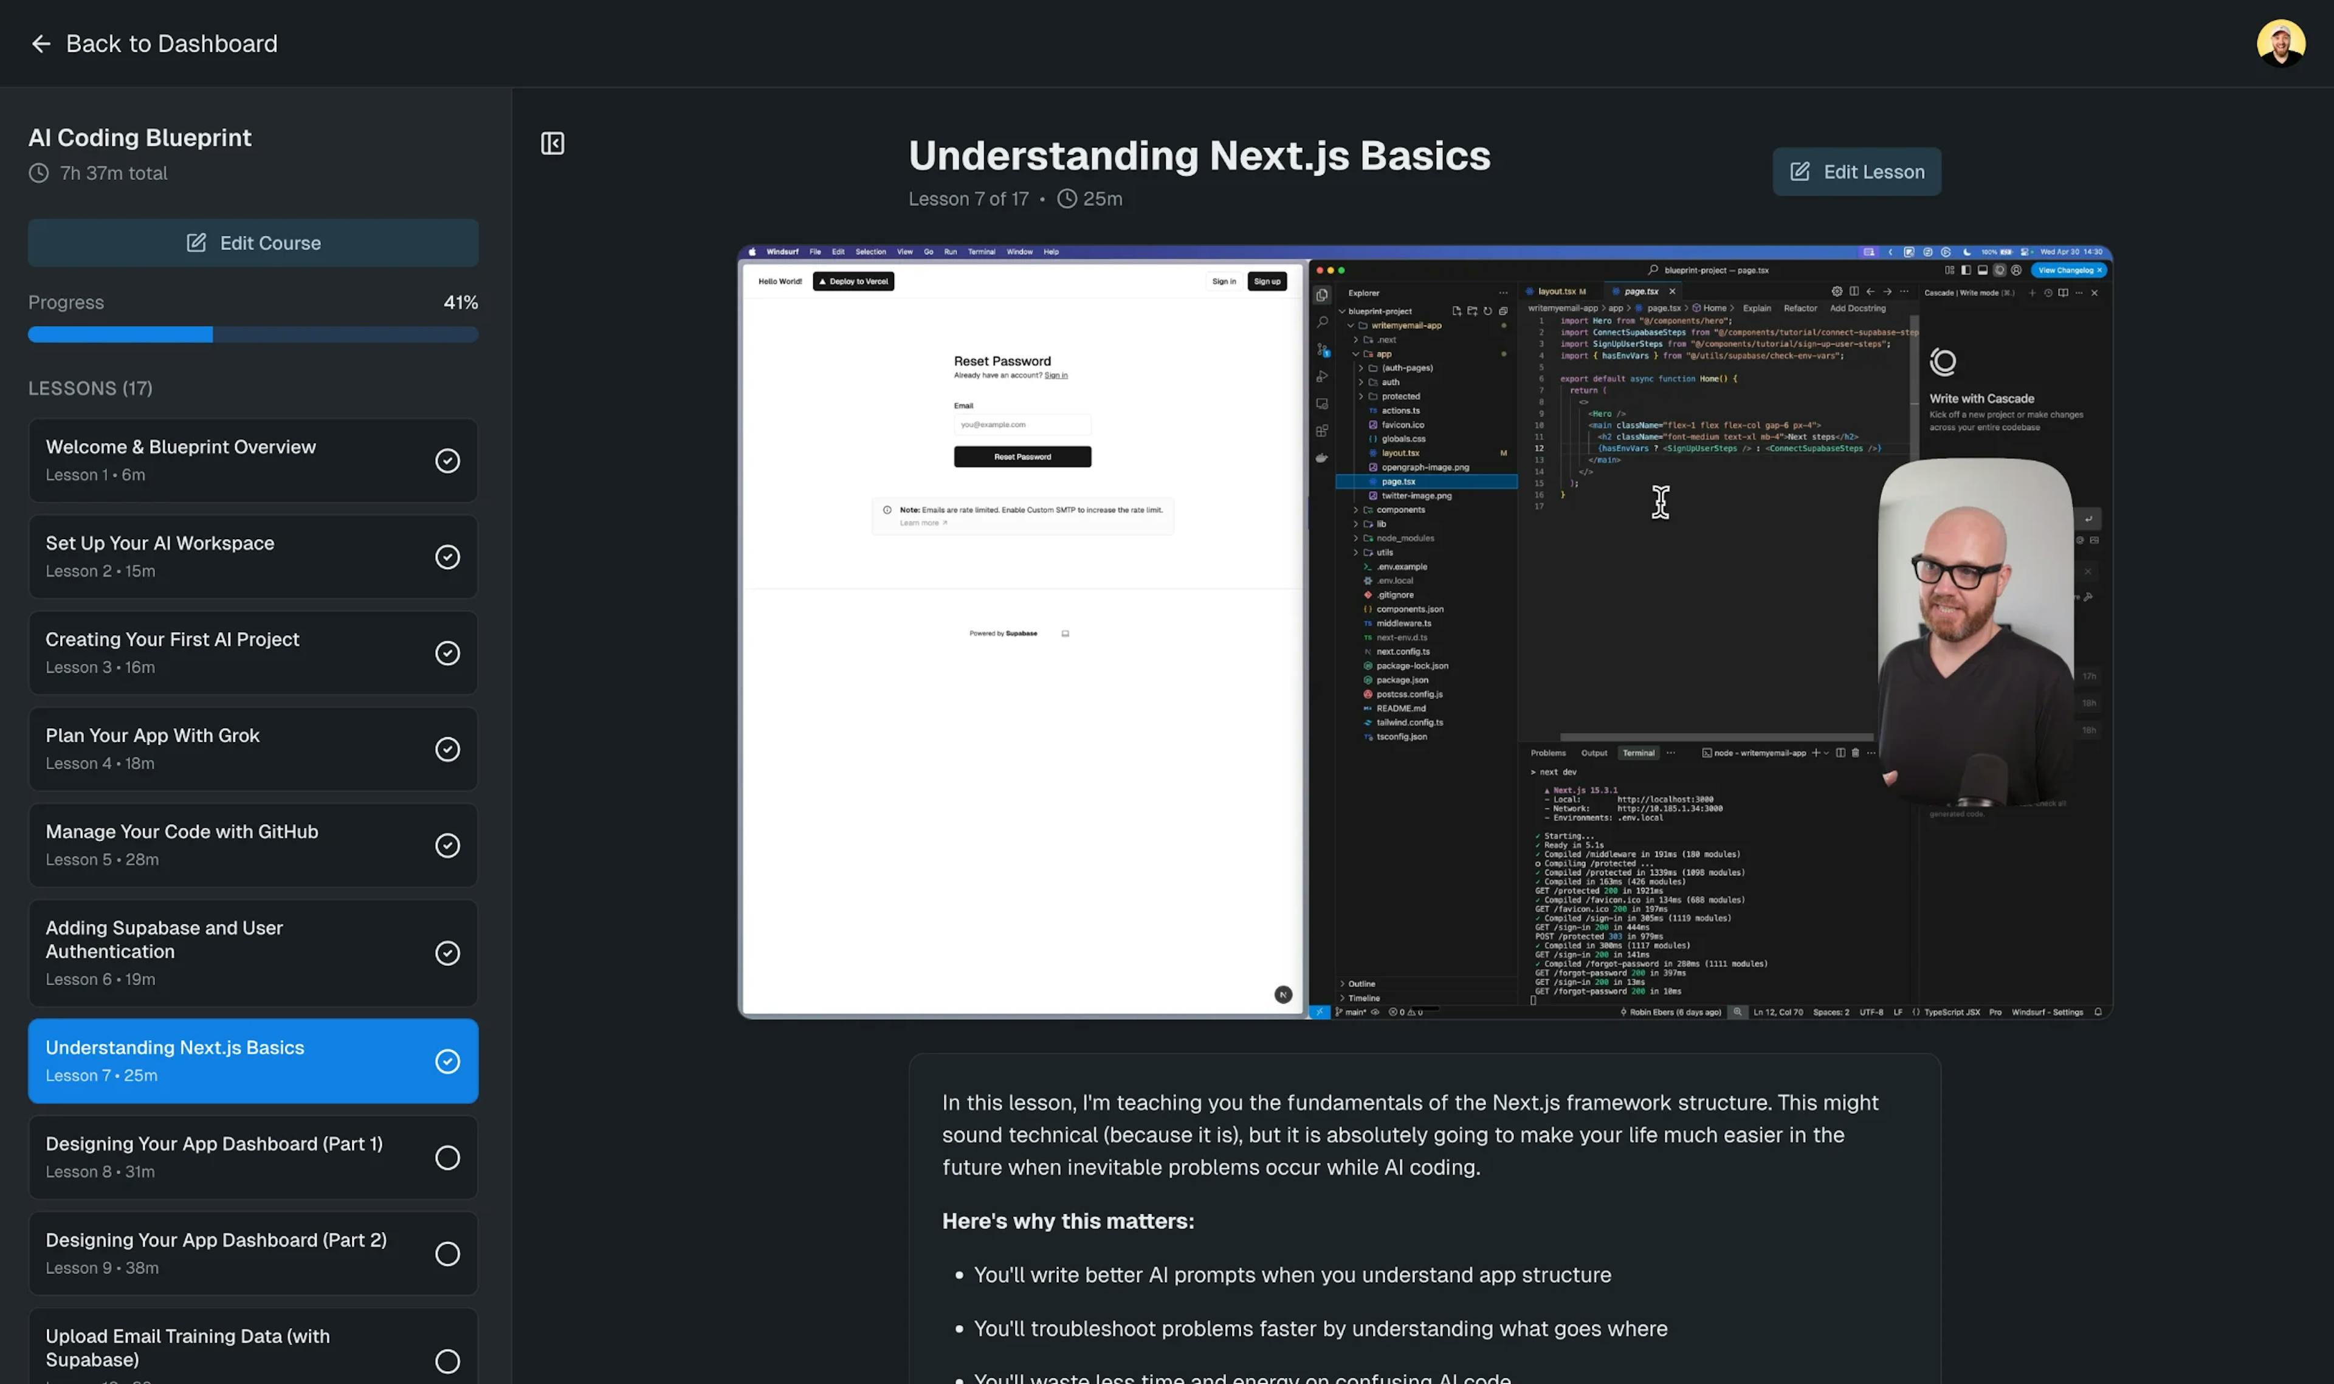The image size is (2334, 1384).
Task: Click the AI Coding Blueprint course title
Action: pyautogui.click(x=140, y=137)
